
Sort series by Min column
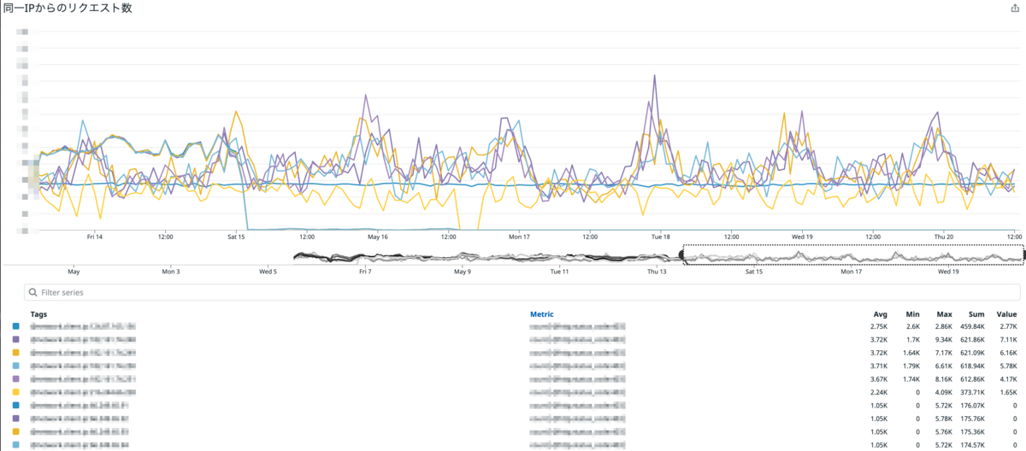point(914,314)
